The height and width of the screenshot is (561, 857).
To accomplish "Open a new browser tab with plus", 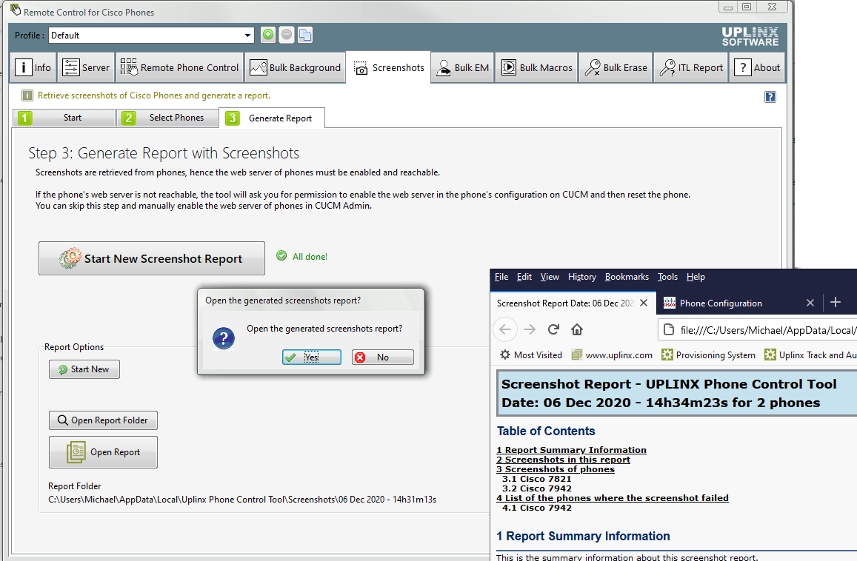I will pyautogui.click(x=835, y=302).
